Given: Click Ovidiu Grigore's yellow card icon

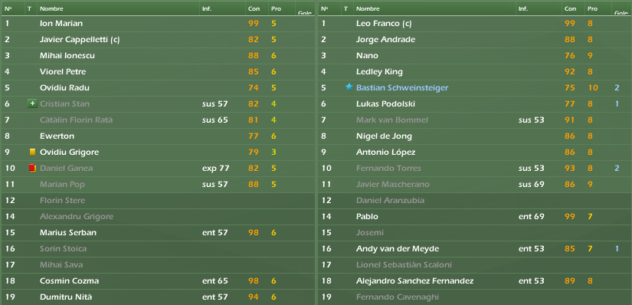Looking at the screenshot, I should tap(33, 152).
